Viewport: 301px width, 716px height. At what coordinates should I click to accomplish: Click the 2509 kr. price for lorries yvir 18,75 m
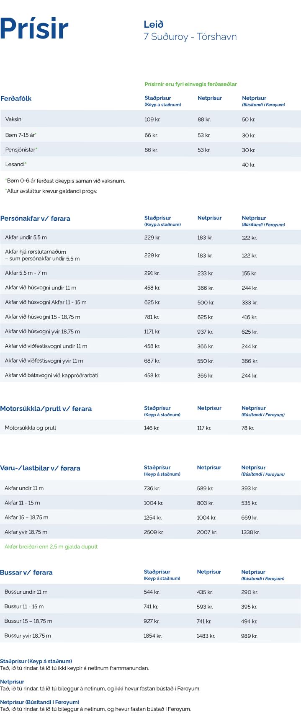click(153, 532)
